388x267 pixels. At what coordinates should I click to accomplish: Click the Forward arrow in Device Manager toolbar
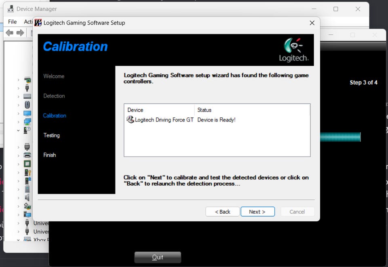20,33
